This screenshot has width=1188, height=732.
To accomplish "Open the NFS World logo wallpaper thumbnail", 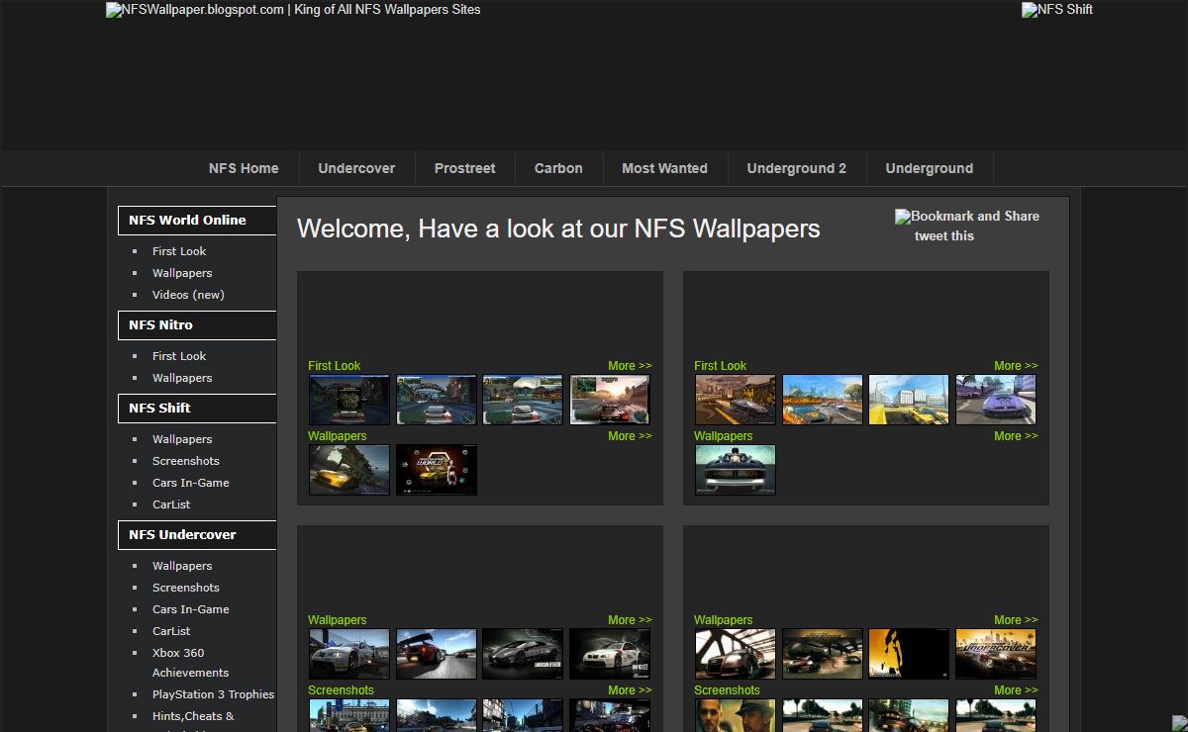I will tap(437, 470).
